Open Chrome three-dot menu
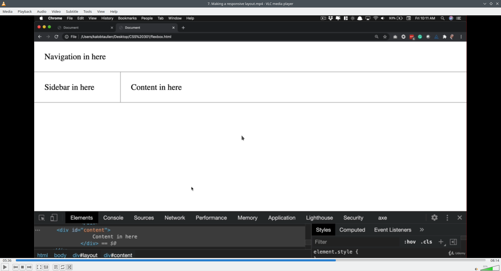The image size is (501, 271). 461,37
